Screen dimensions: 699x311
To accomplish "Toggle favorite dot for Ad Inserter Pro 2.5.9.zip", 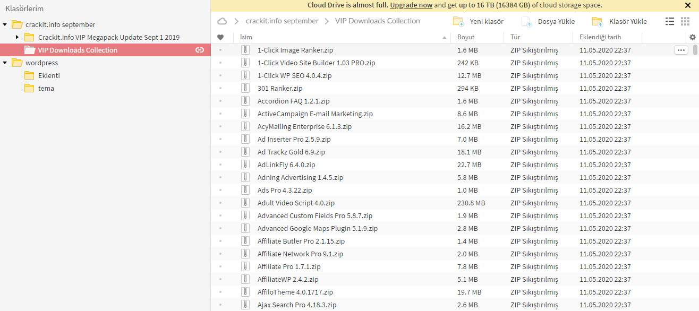I will 220,139.
